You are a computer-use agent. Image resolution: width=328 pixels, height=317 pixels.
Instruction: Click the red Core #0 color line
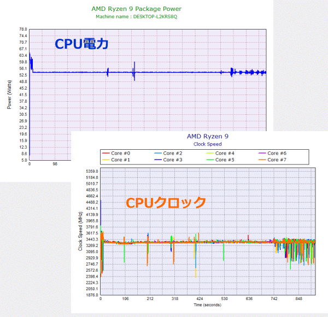pos(106,153)
